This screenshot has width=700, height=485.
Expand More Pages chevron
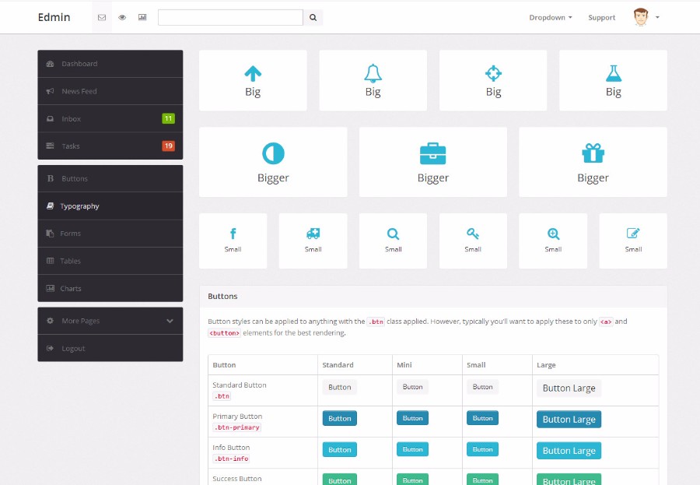170,321
